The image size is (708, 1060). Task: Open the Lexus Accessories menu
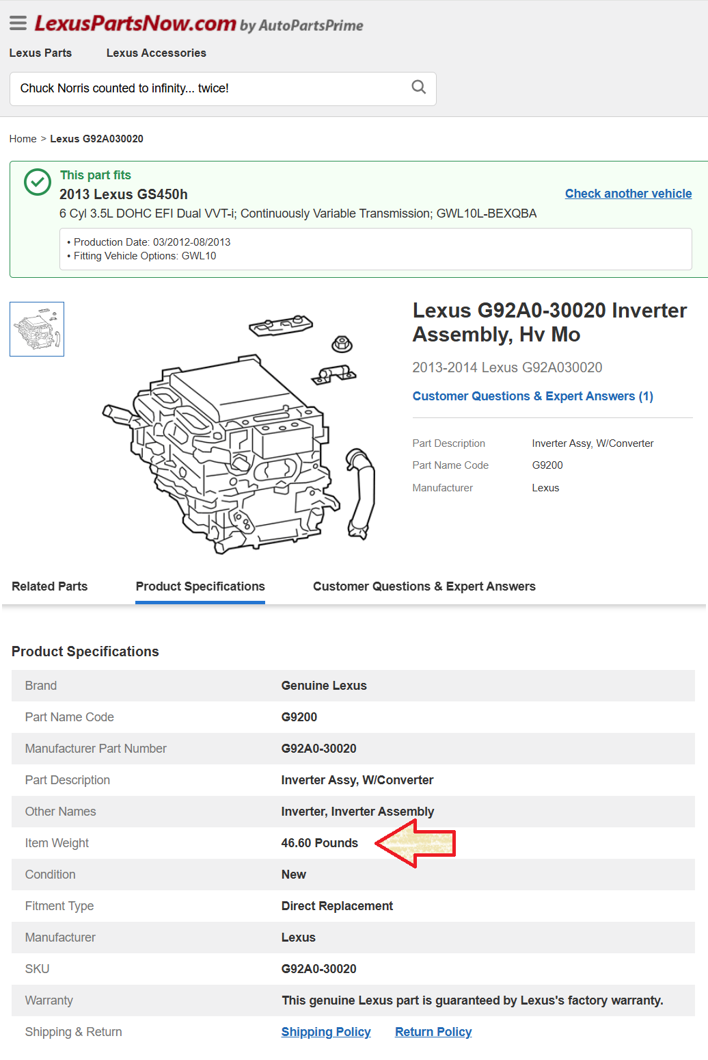[x=156, y=53]
